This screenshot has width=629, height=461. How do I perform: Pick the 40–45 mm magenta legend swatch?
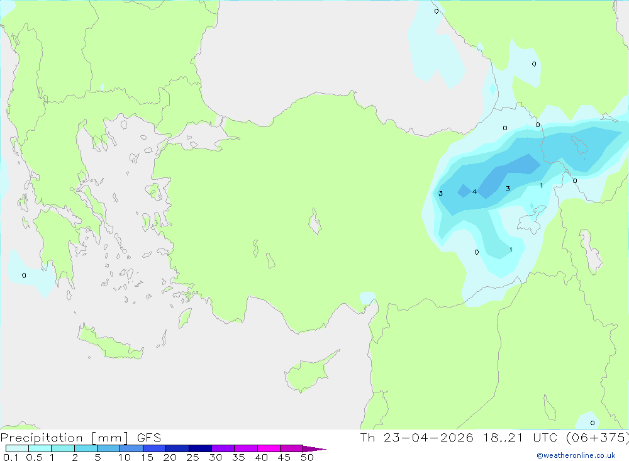tap(269, 448)
